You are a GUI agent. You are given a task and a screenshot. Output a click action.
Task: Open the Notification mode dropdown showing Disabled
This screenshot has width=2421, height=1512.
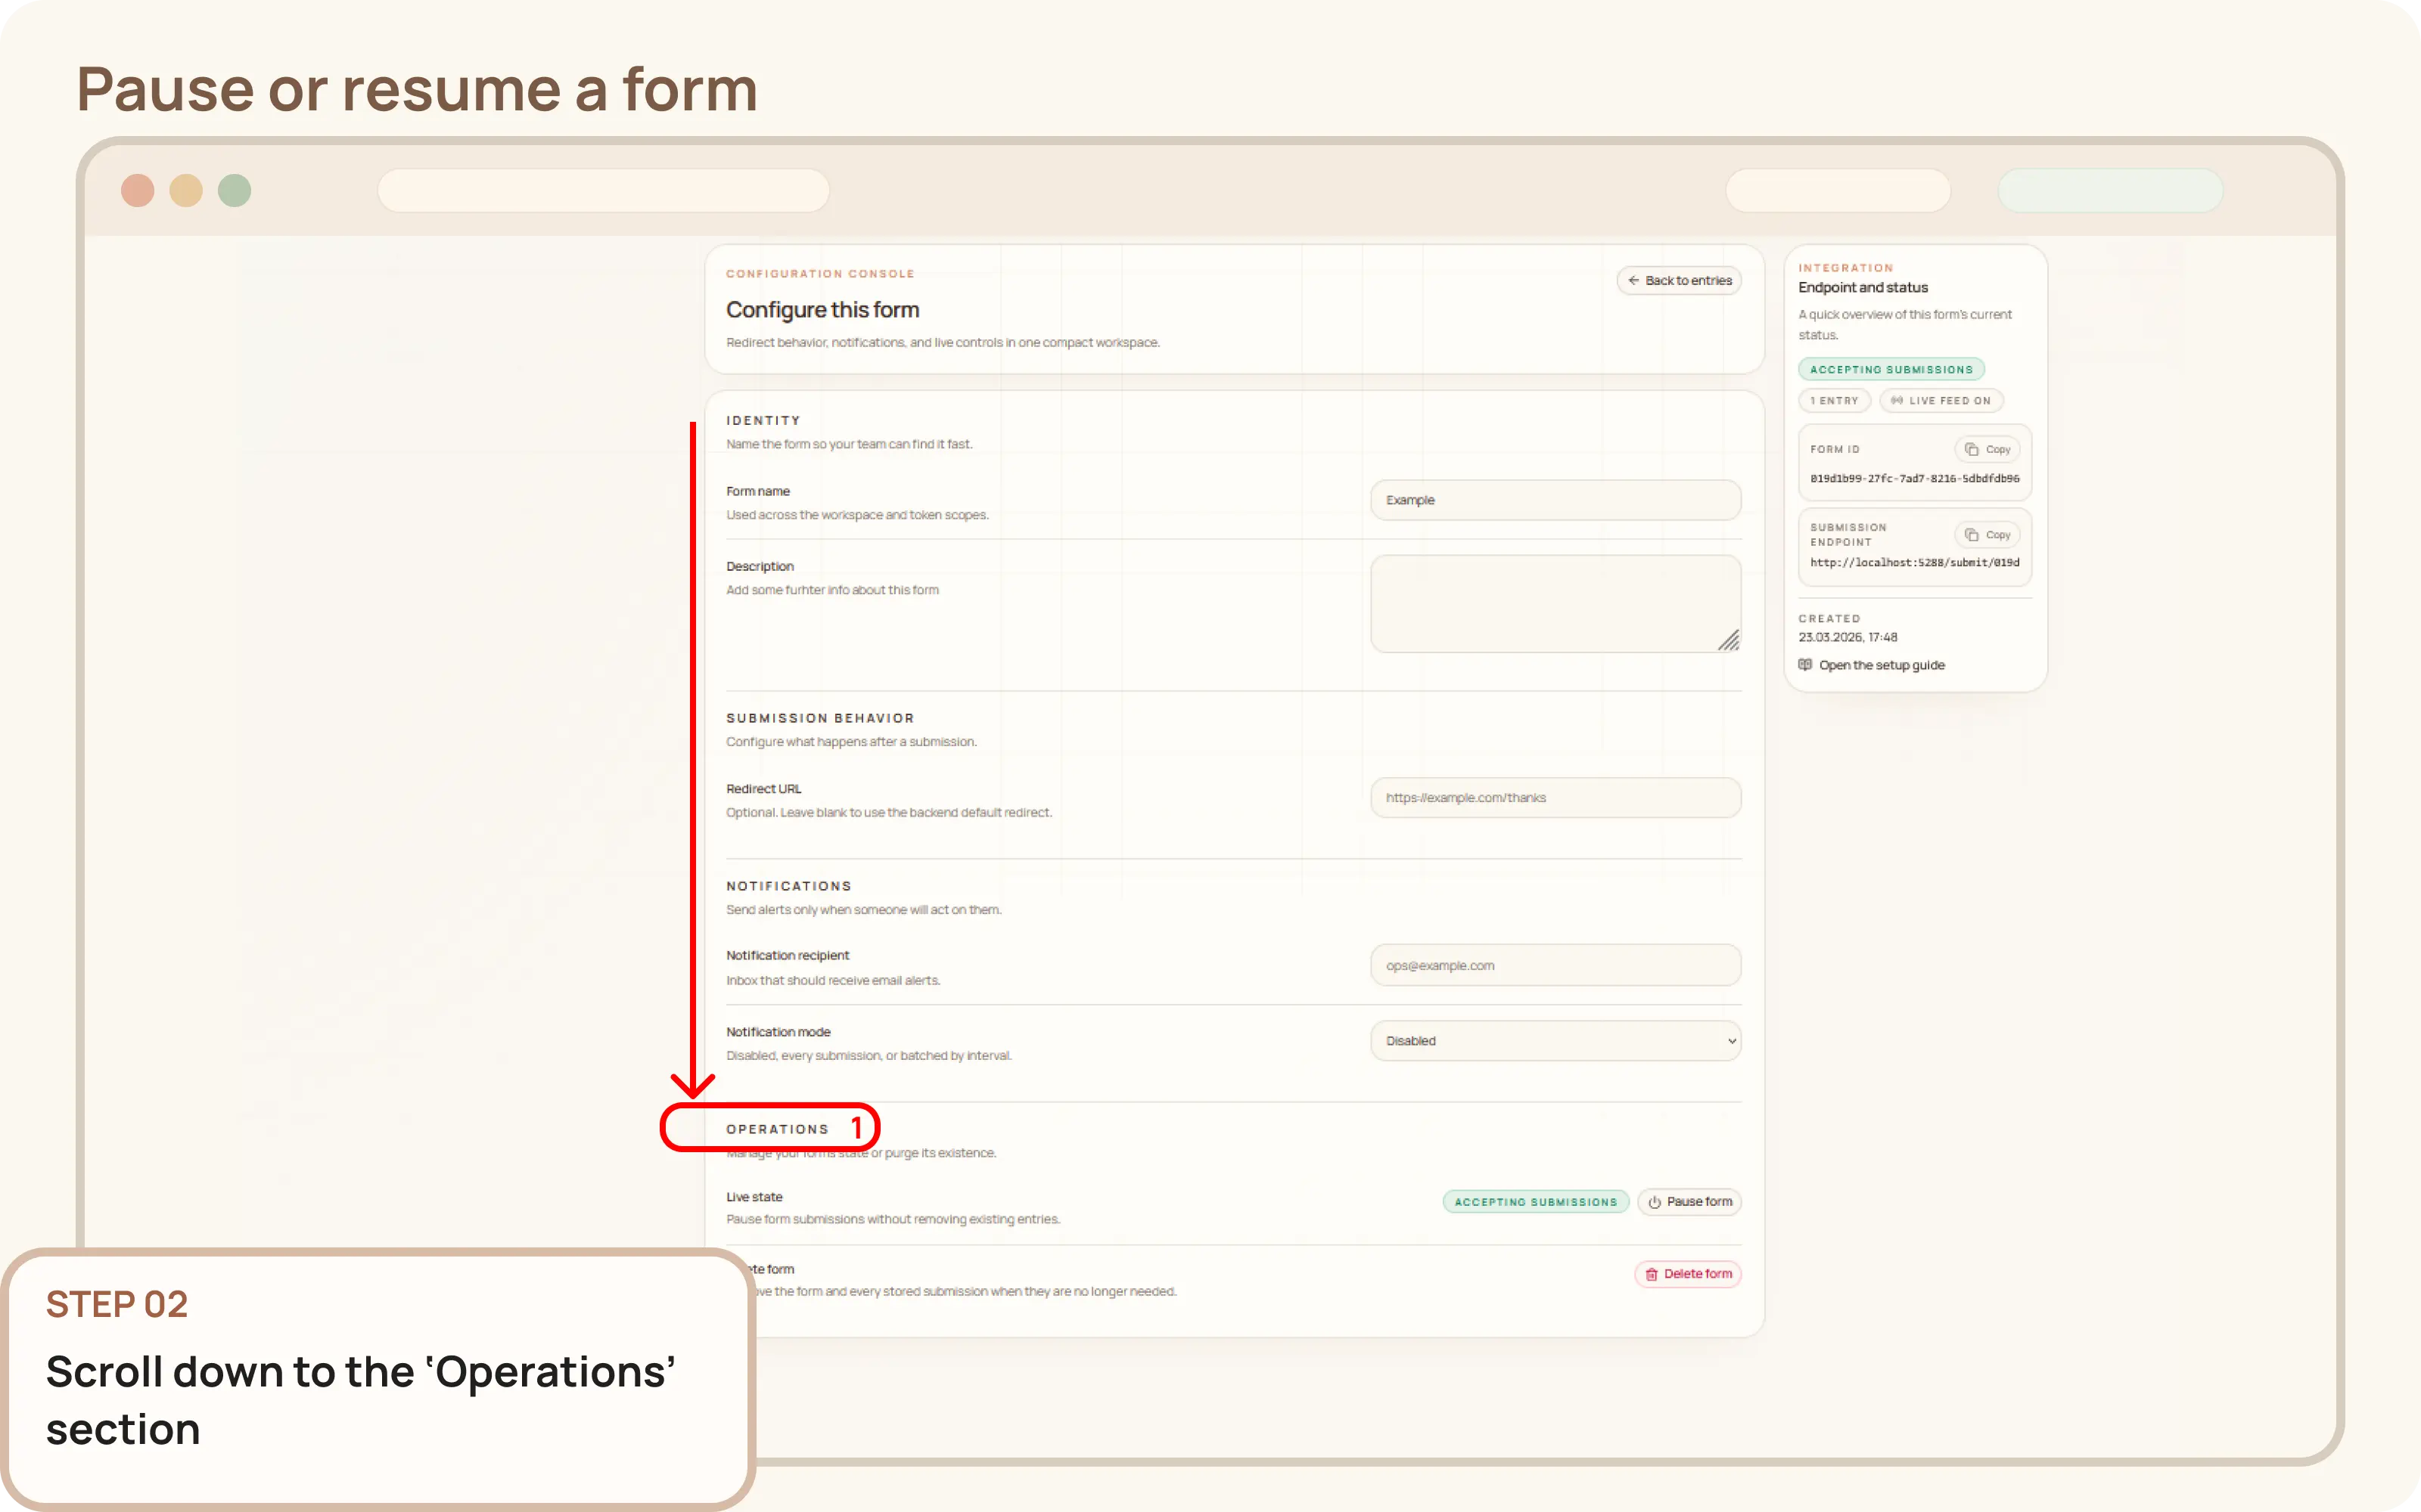tap(1555, 1040)
